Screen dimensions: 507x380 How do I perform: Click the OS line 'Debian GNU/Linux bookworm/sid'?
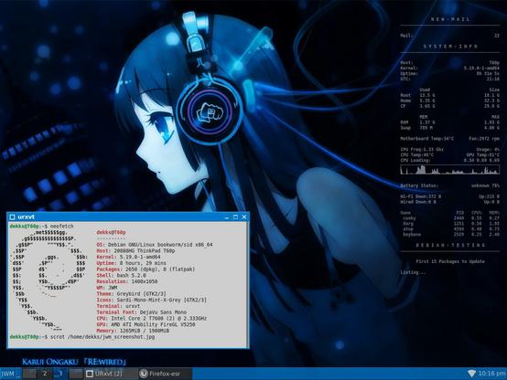click(x=155, y=245)
